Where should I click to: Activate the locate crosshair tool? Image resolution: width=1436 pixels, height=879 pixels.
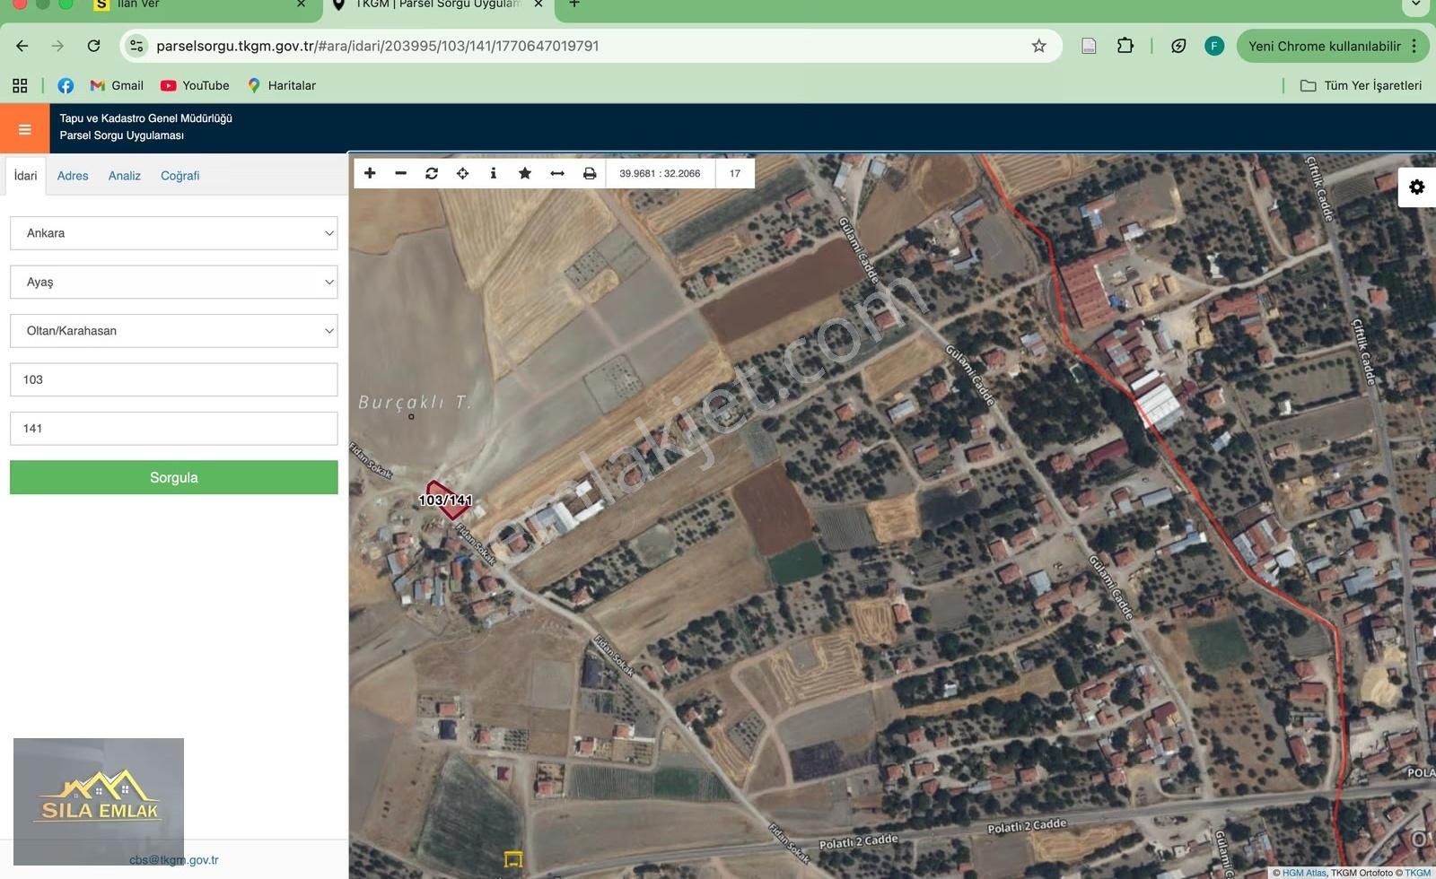[462, 173]
